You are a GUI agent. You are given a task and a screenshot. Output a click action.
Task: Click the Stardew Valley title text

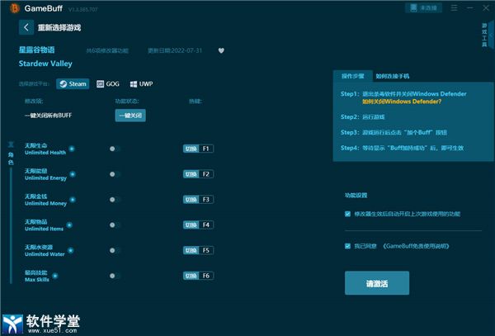tap(45, 64)
